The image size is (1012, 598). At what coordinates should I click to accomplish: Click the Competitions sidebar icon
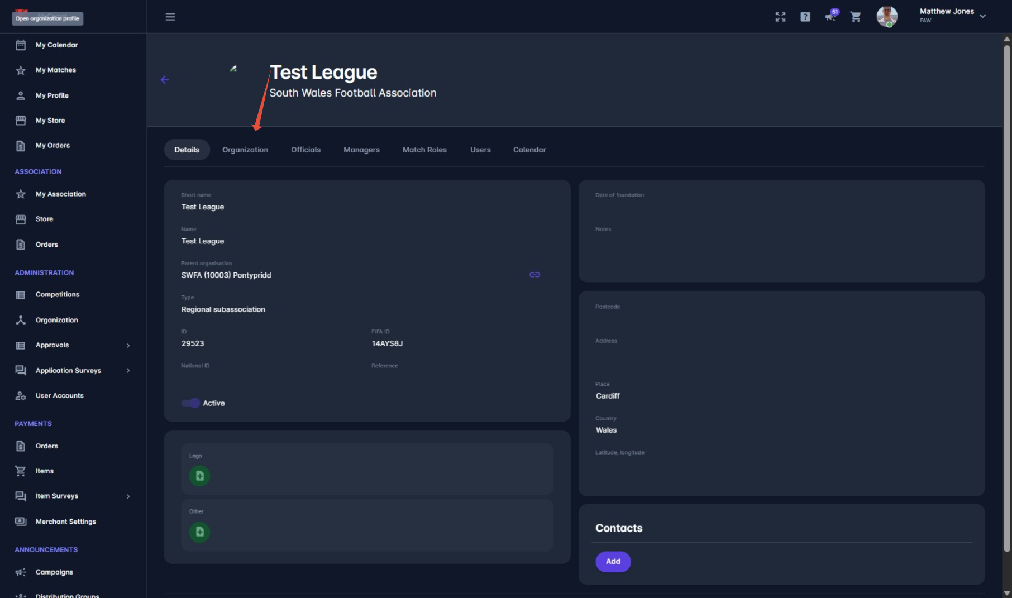pyautogui.click(x=21, y=295)
